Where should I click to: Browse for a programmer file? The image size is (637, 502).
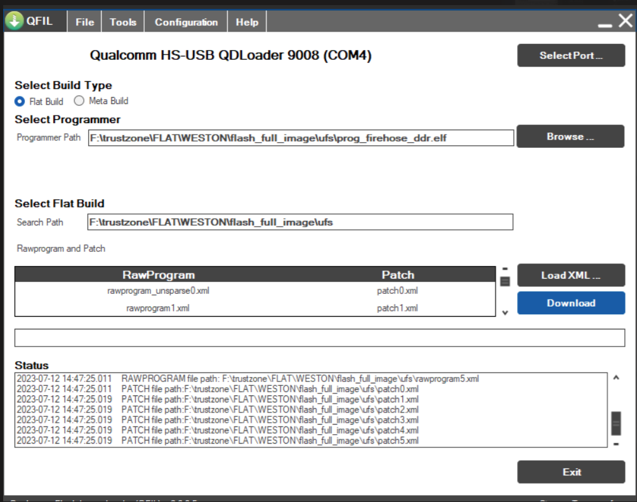570,136
